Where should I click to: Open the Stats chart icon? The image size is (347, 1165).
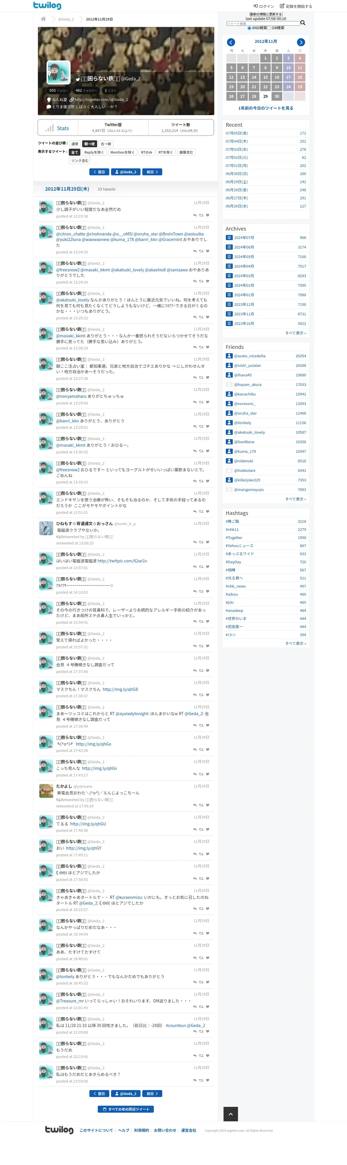(x=49, y=128)
